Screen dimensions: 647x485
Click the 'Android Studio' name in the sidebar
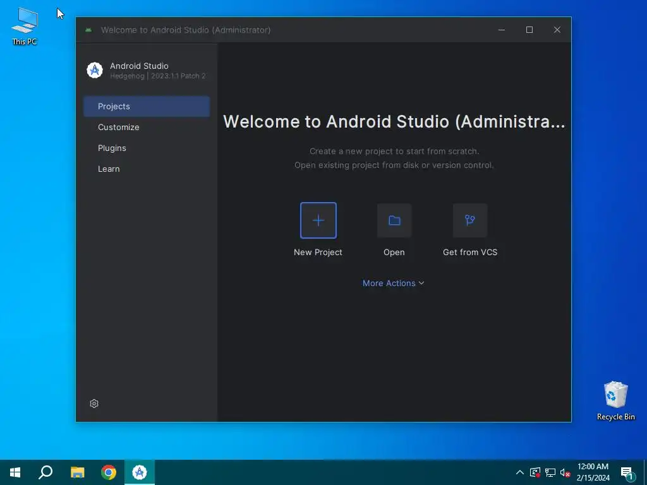[139, 66]
